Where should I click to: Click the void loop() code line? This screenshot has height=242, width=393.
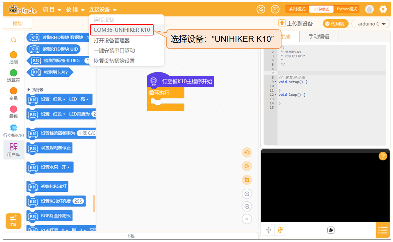click(x=291, y=95)
